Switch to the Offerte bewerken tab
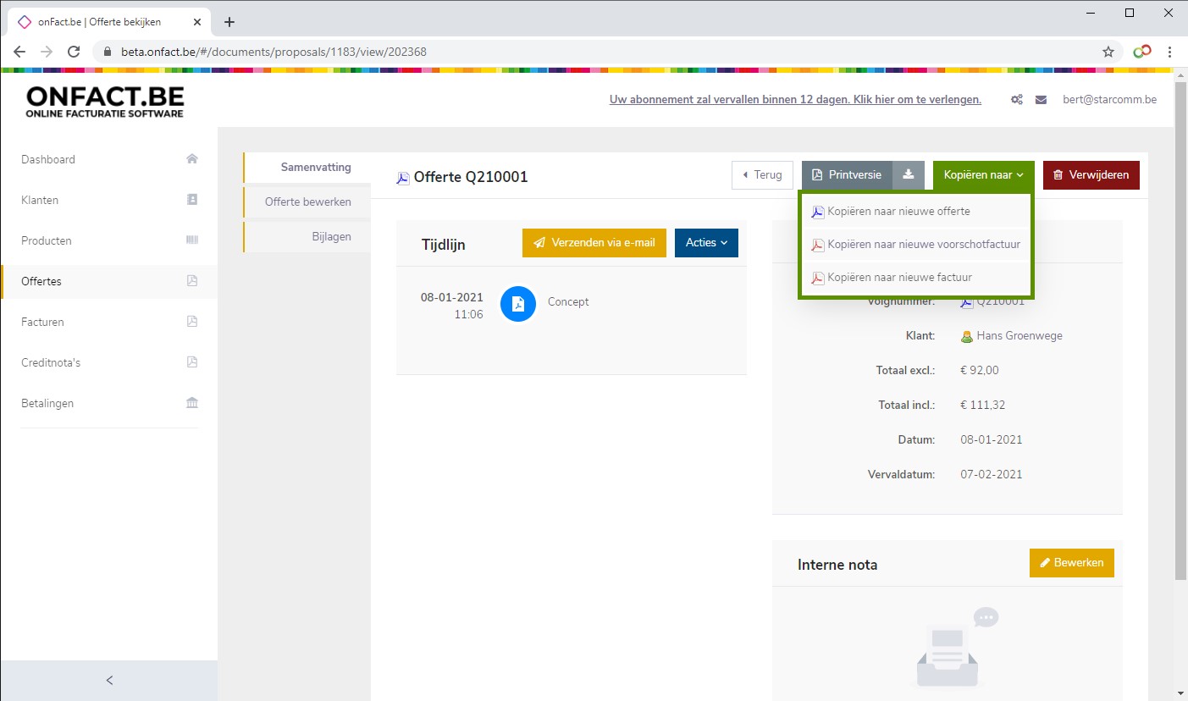The height and width of the screenshot is (701, 1188). click(307, 202)
